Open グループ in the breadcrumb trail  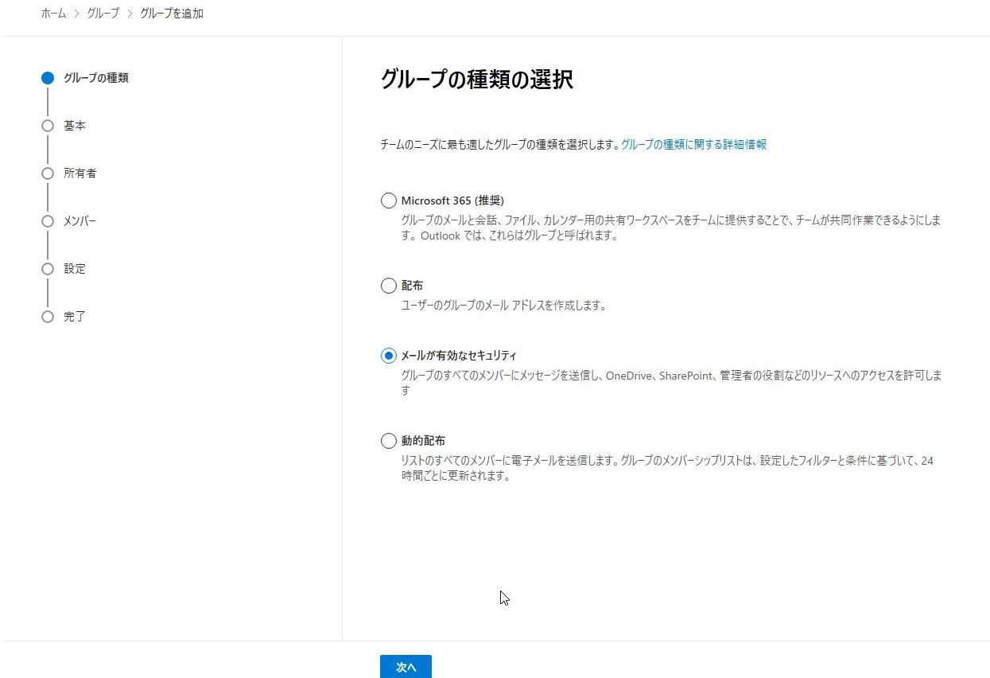click(103, 14)
